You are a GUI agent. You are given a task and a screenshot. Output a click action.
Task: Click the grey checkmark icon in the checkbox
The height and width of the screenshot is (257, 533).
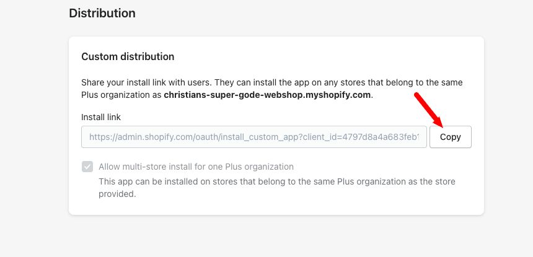87,167
